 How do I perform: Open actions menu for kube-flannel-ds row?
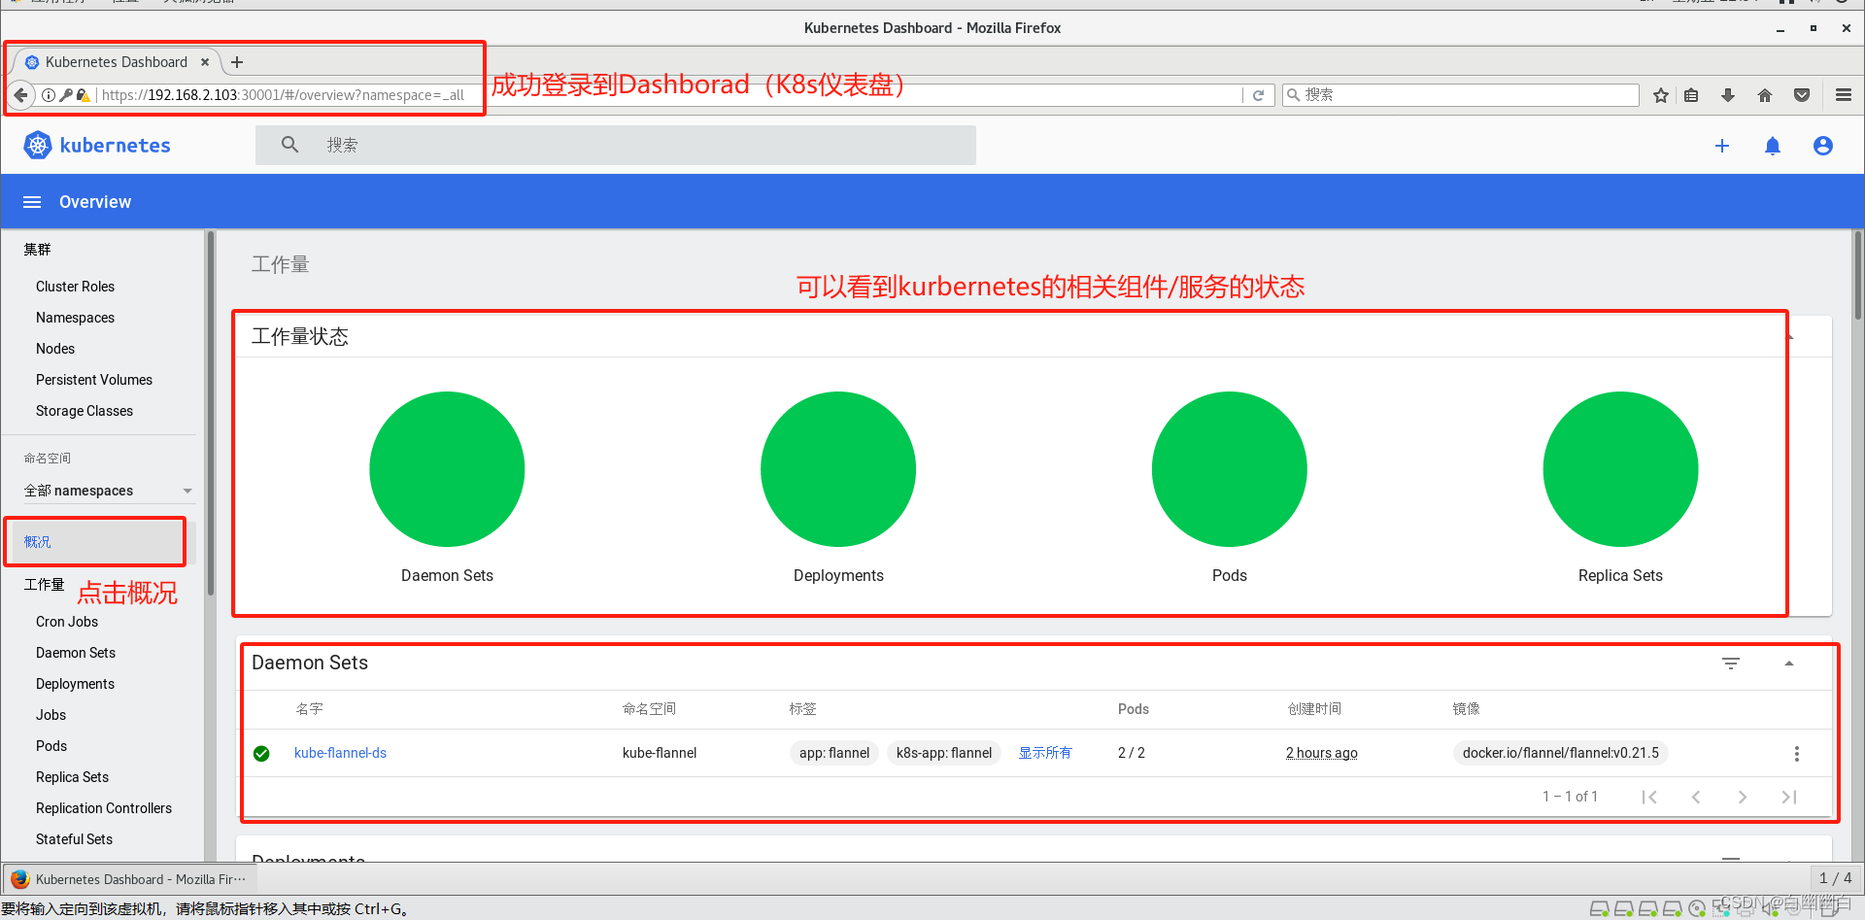(1797, 754)
